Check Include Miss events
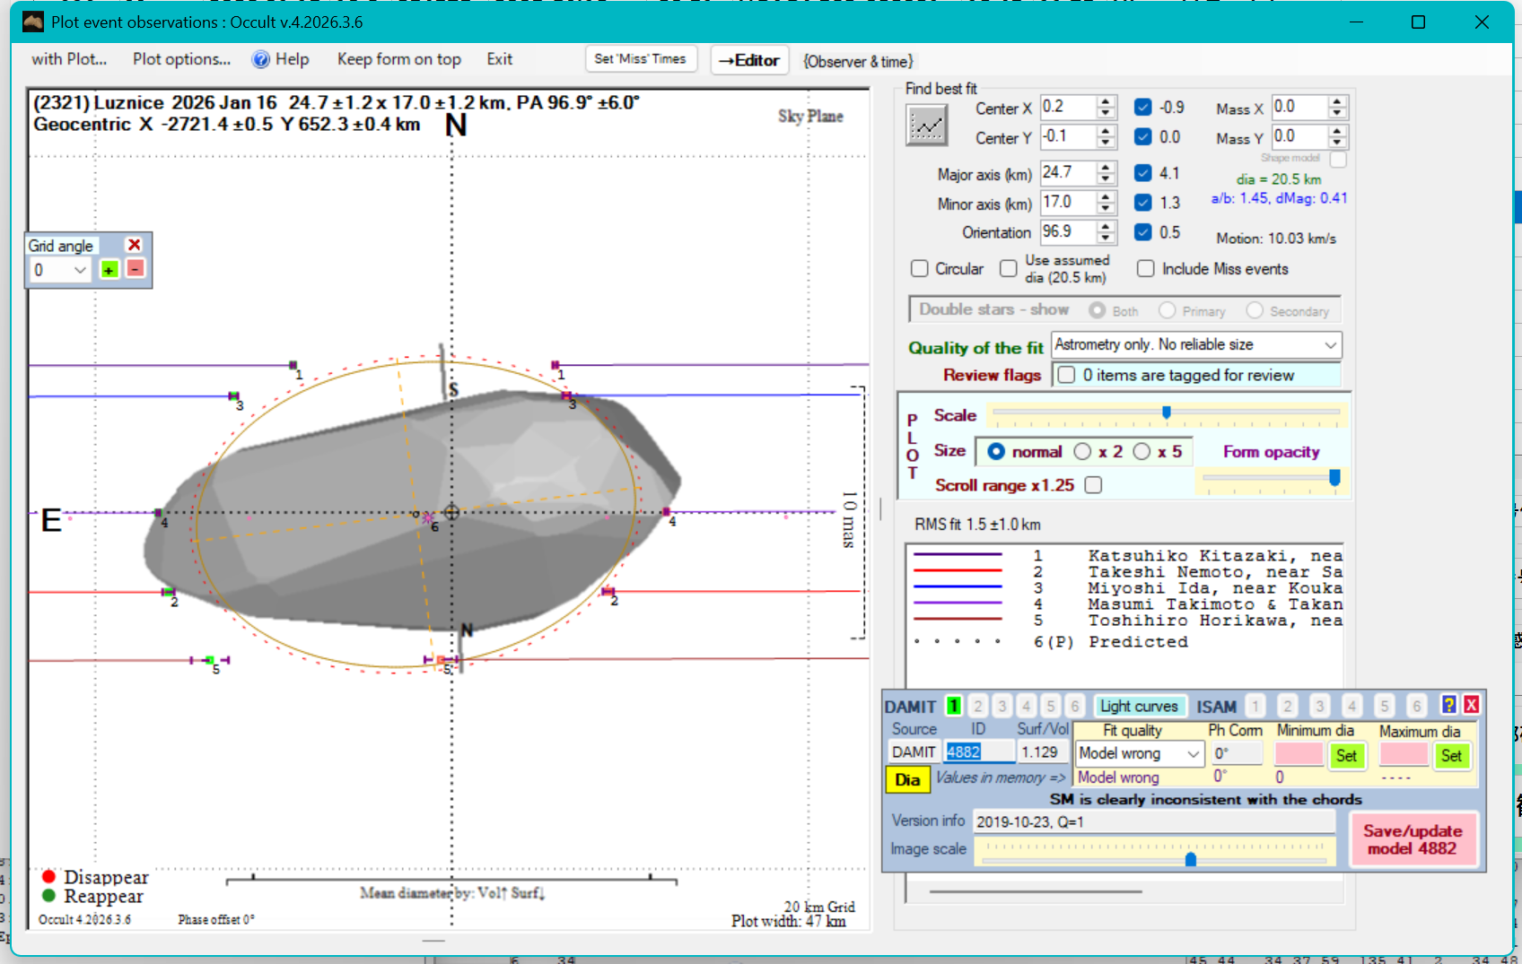 [x=1146, y=269]
